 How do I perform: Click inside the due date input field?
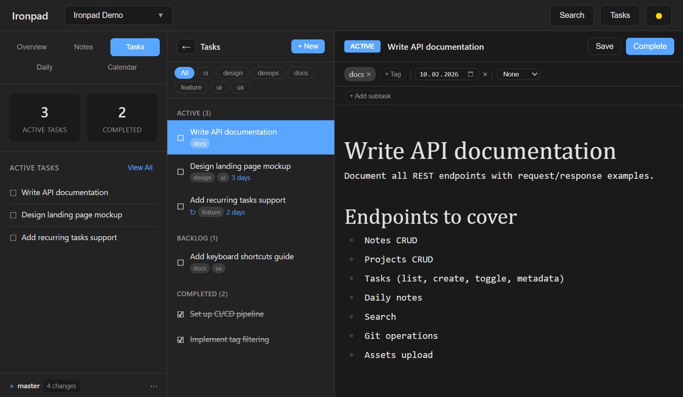pyautogui.click(x=438, y=74)
